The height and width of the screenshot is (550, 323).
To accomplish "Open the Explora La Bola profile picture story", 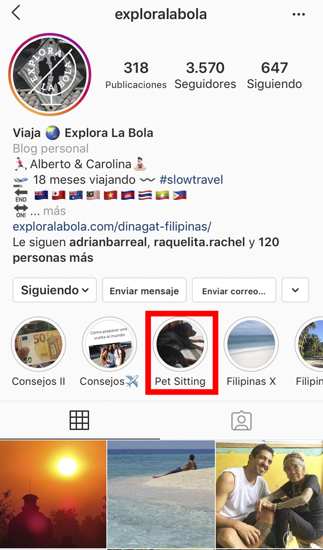I will click(x=50, y=74).
